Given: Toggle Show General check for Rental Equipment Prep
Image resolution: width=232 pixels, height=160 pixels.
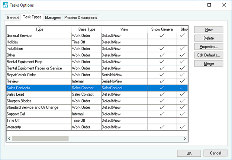Looking at the screenshot, I should tap(162, 62).
